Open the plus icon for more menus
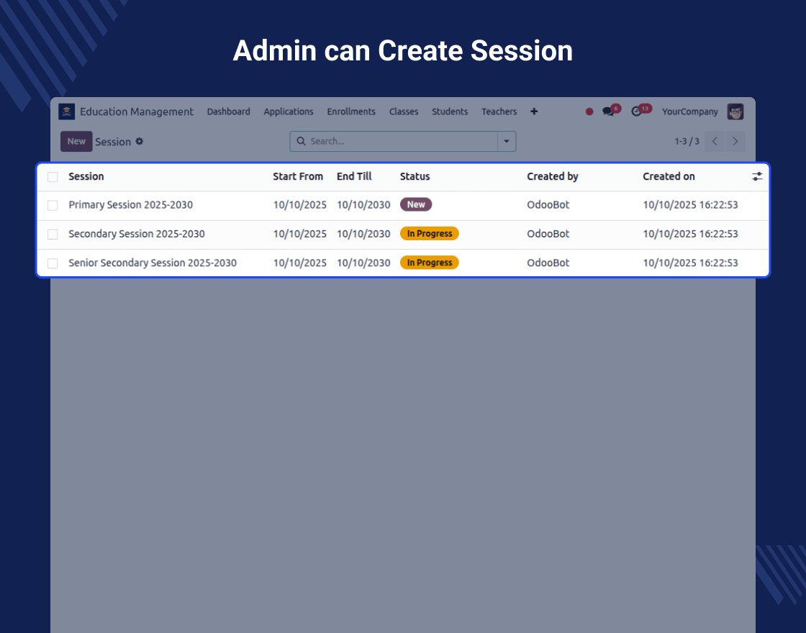Screen dimensions: 806x633 (534, 111)
